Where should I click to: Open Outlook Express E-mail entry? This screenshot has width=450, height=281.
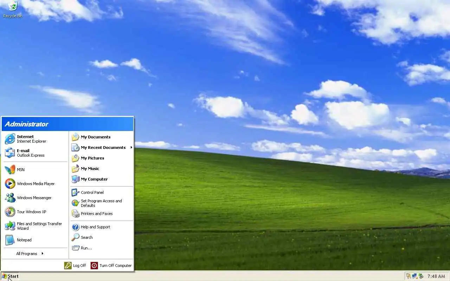[35, 153]
